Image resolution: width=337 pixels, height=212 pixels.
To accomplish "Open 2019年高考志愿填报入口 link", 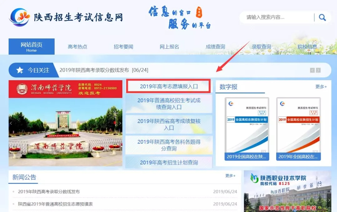I will pyautogui.click(x=168, y=86).
